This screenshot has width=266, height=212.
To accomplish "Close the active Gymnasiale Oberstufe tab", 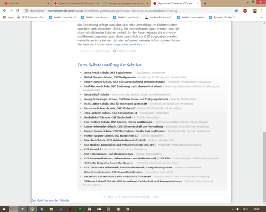I will (x=197, y=4).
